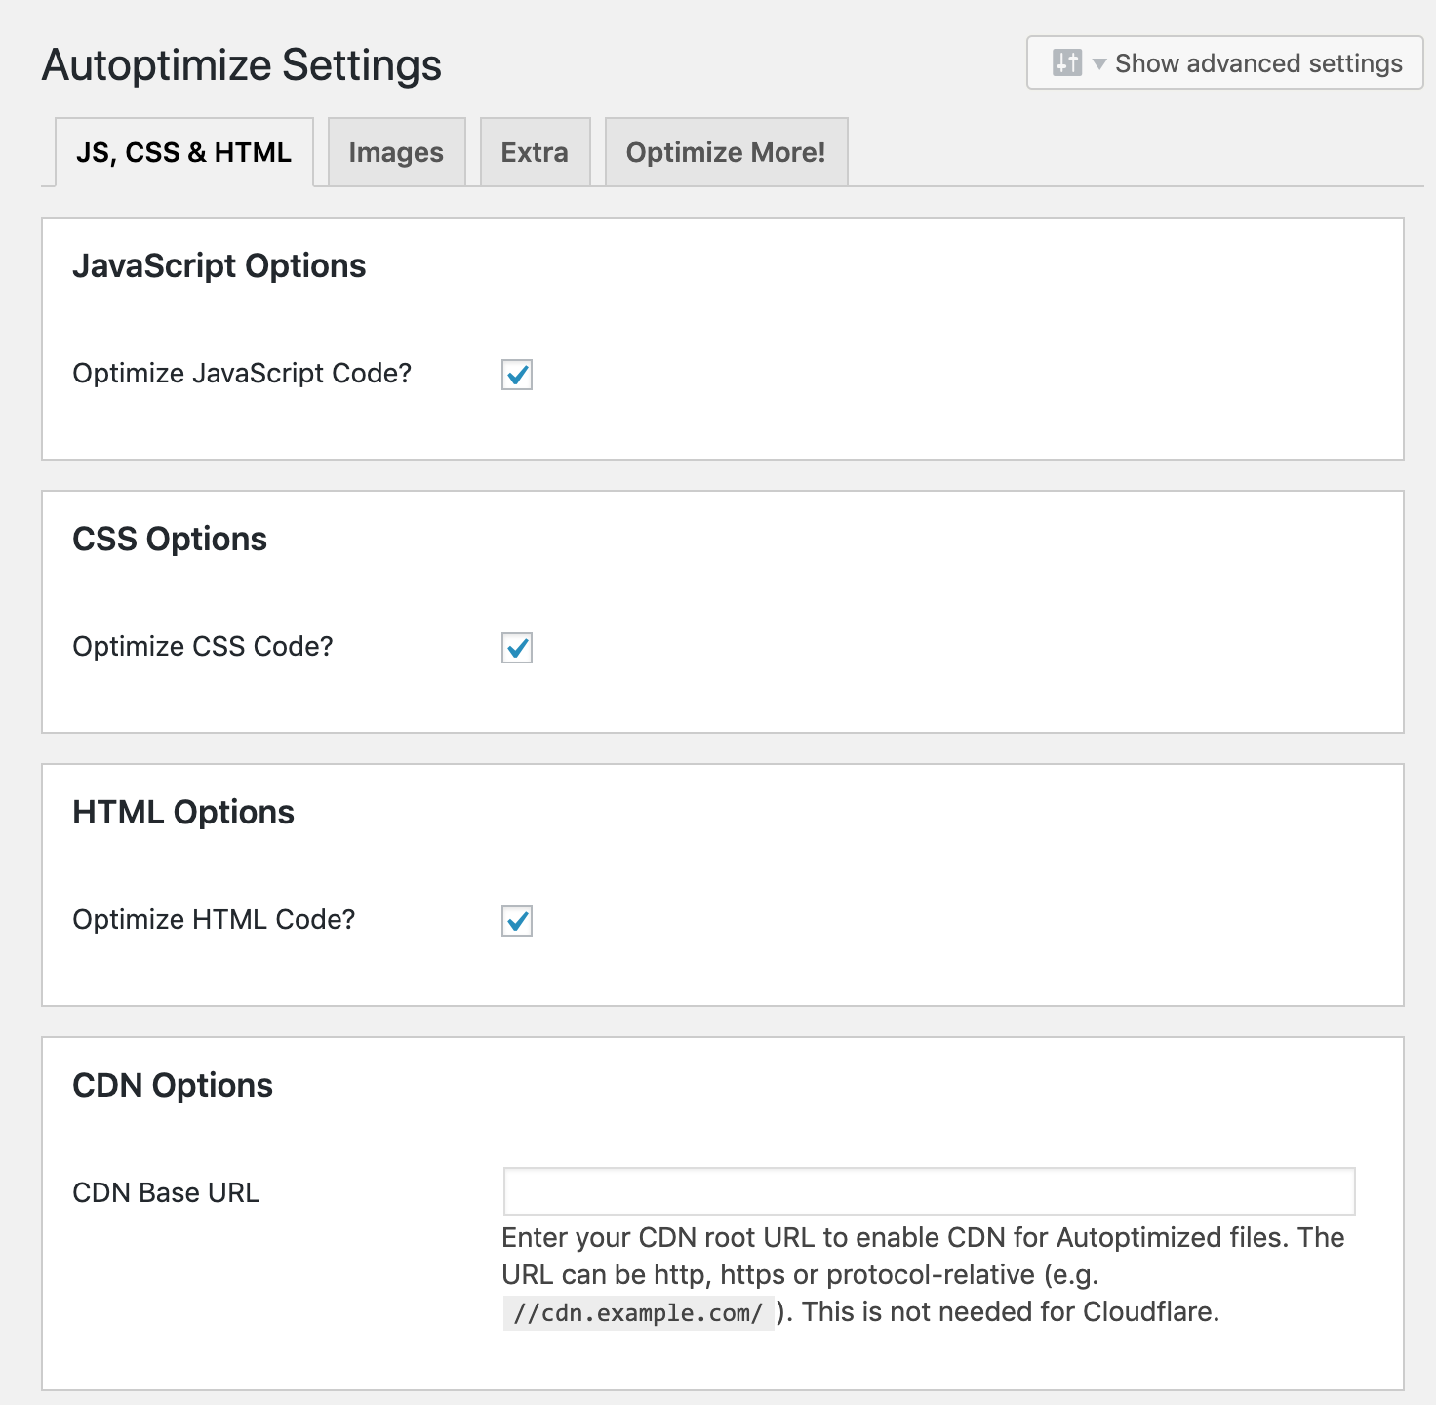Screen dimensions: 1436x1405
Task: Switch to the JS, CSS & HTML tab
Action: [x=184, y=151]
